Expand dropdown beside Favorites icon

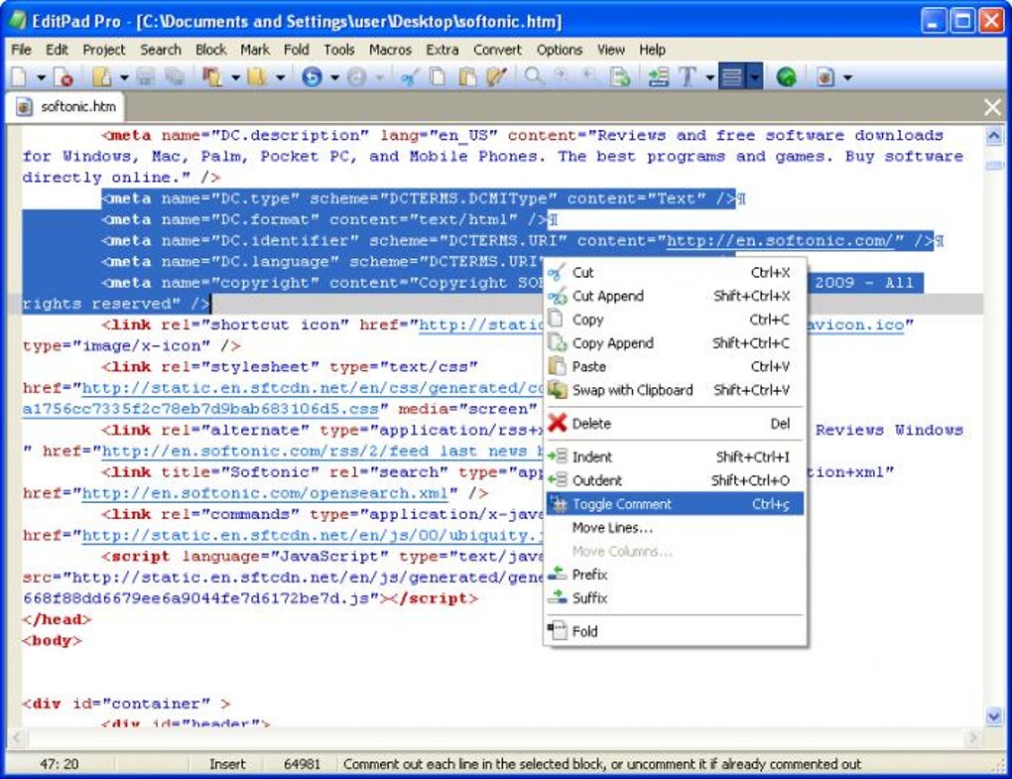[280, 78]
